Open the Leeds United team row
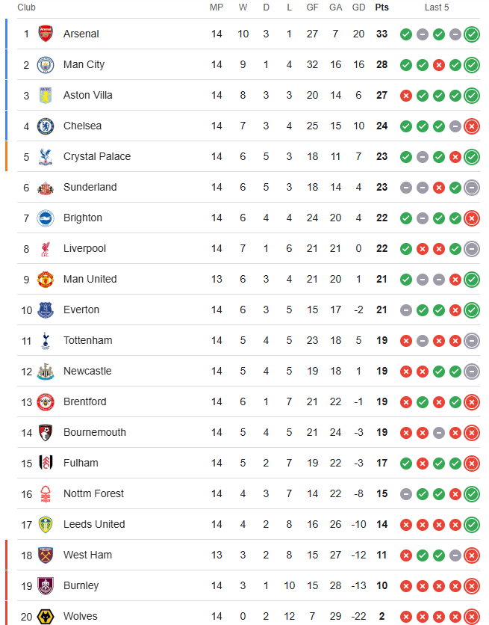489x625 pixels. click(x=249, y=524)
